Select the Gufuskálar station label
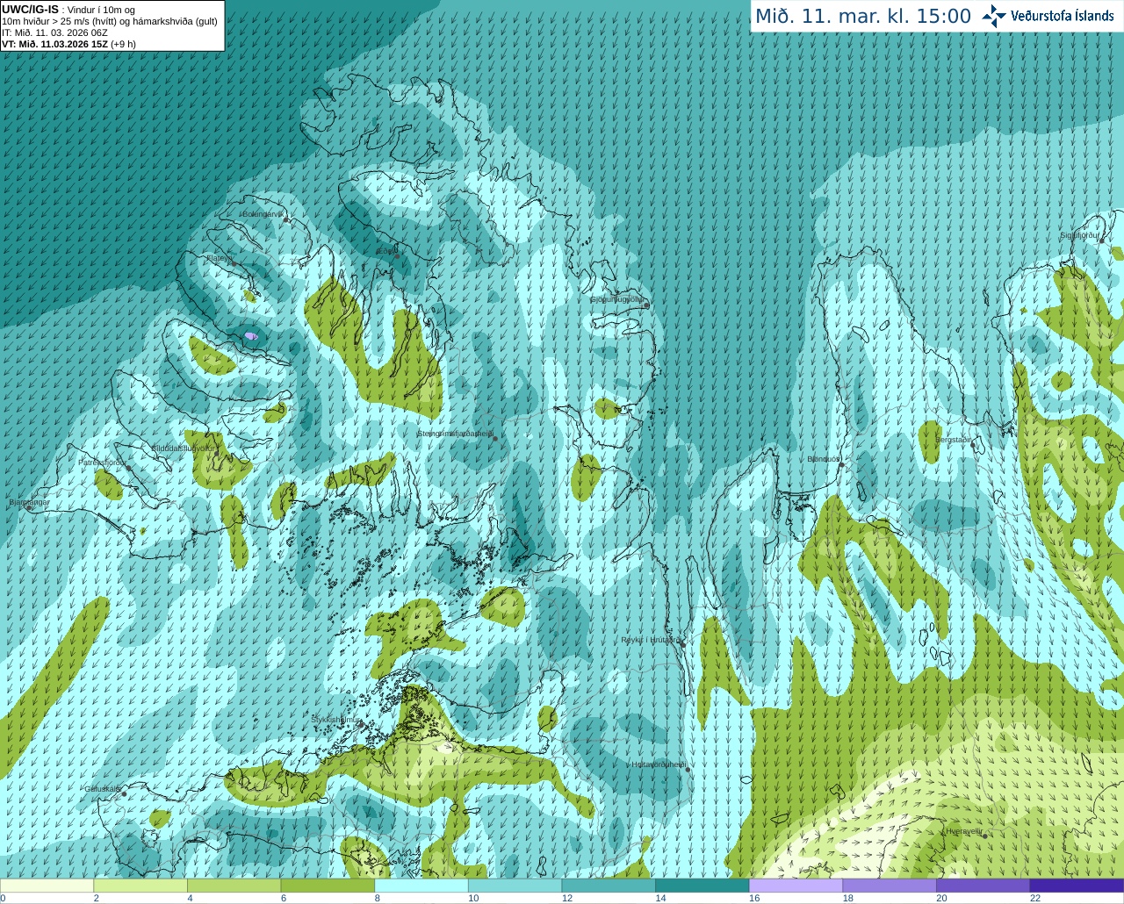Image resolution: width=1124 pixels, height=904 pixels. click(102, 788)
